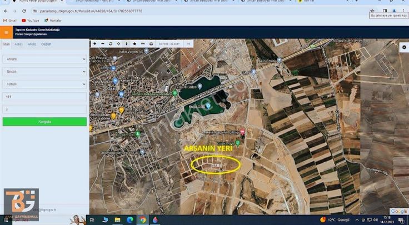The width and height of the screenshot is (409, 225).
Task: Click the green Sorgula button
Action: [44, 122]
